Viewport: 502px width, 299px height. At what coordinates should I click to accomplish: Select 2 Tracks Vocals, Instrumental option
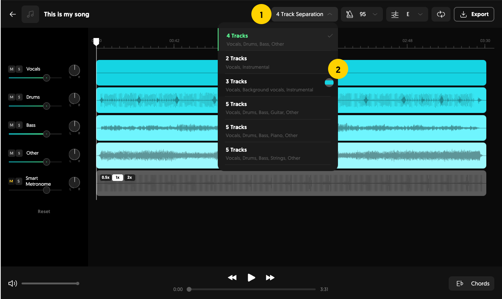tap(278, 63)
